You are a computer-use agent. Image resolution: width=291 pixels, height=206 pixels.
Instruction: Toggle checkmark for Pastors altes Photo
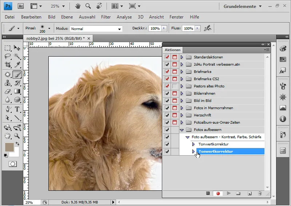tap(167, 86)
